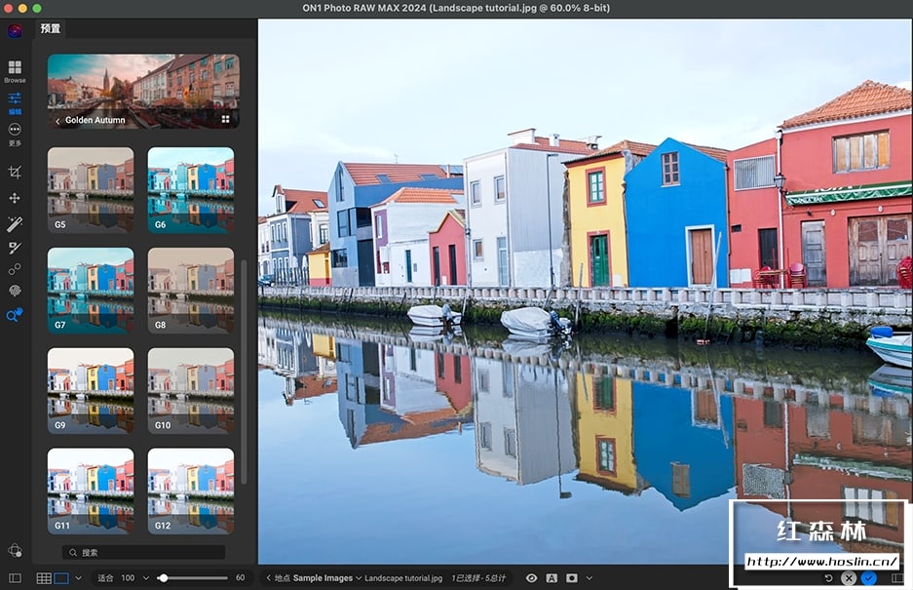Select the fingerprint Refine tool
Screen dimensions: 913x590
[15, 291]
